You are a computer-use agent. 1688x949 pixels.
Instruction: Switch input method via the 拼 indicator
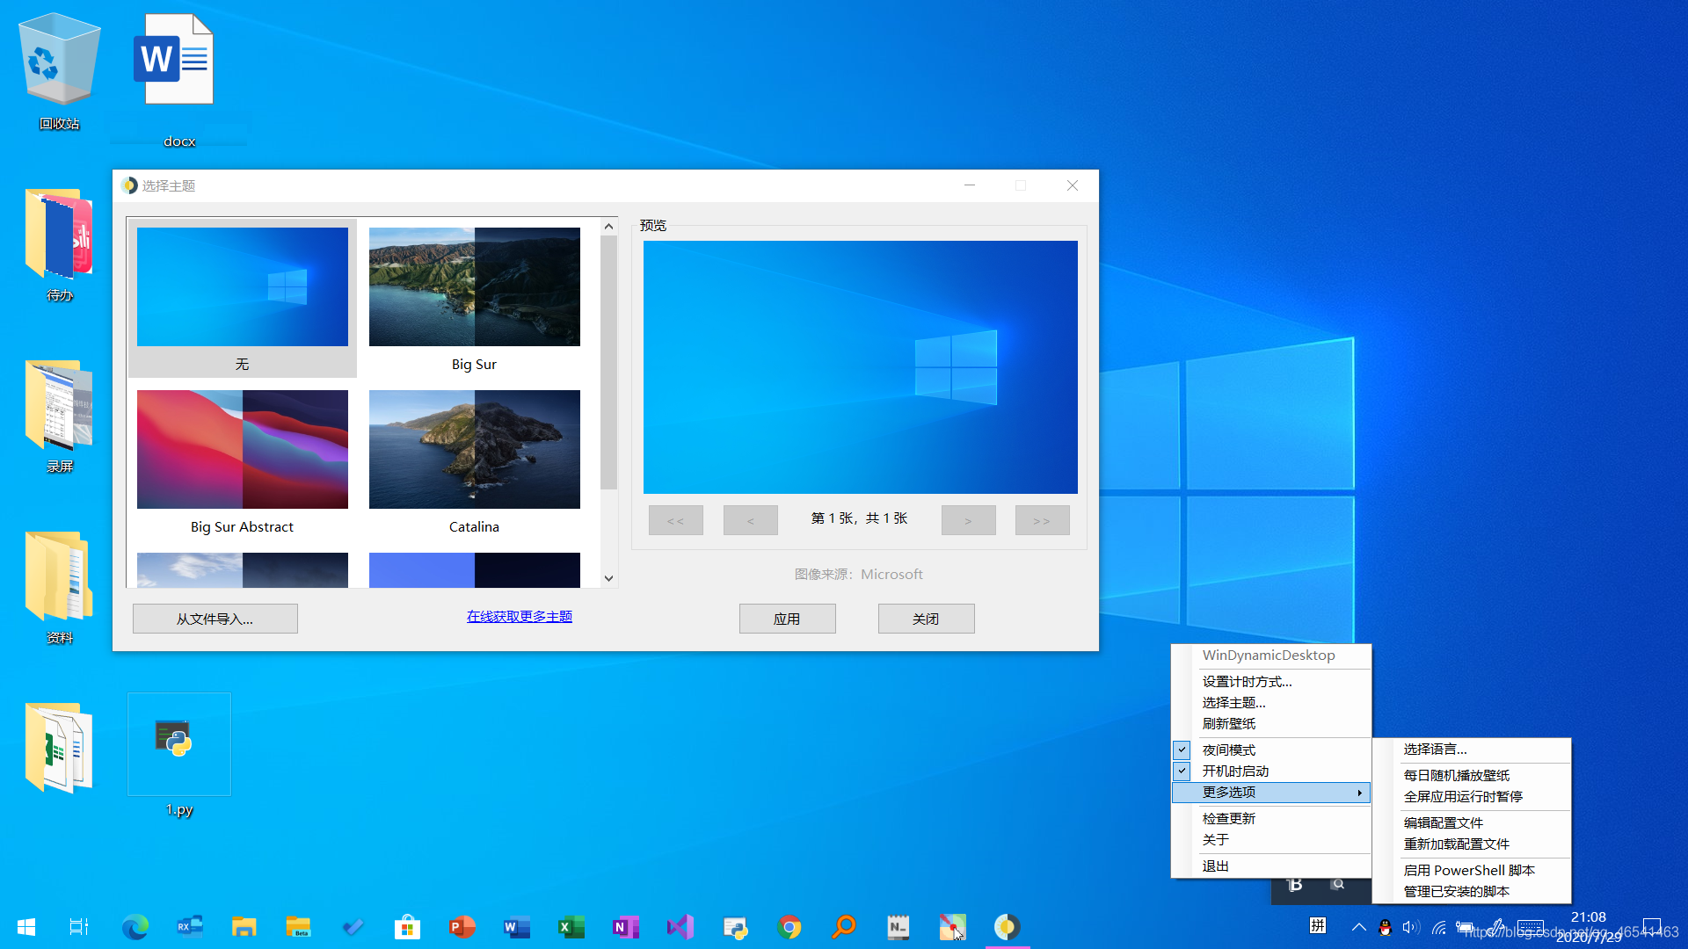(x=1318, y=926)
